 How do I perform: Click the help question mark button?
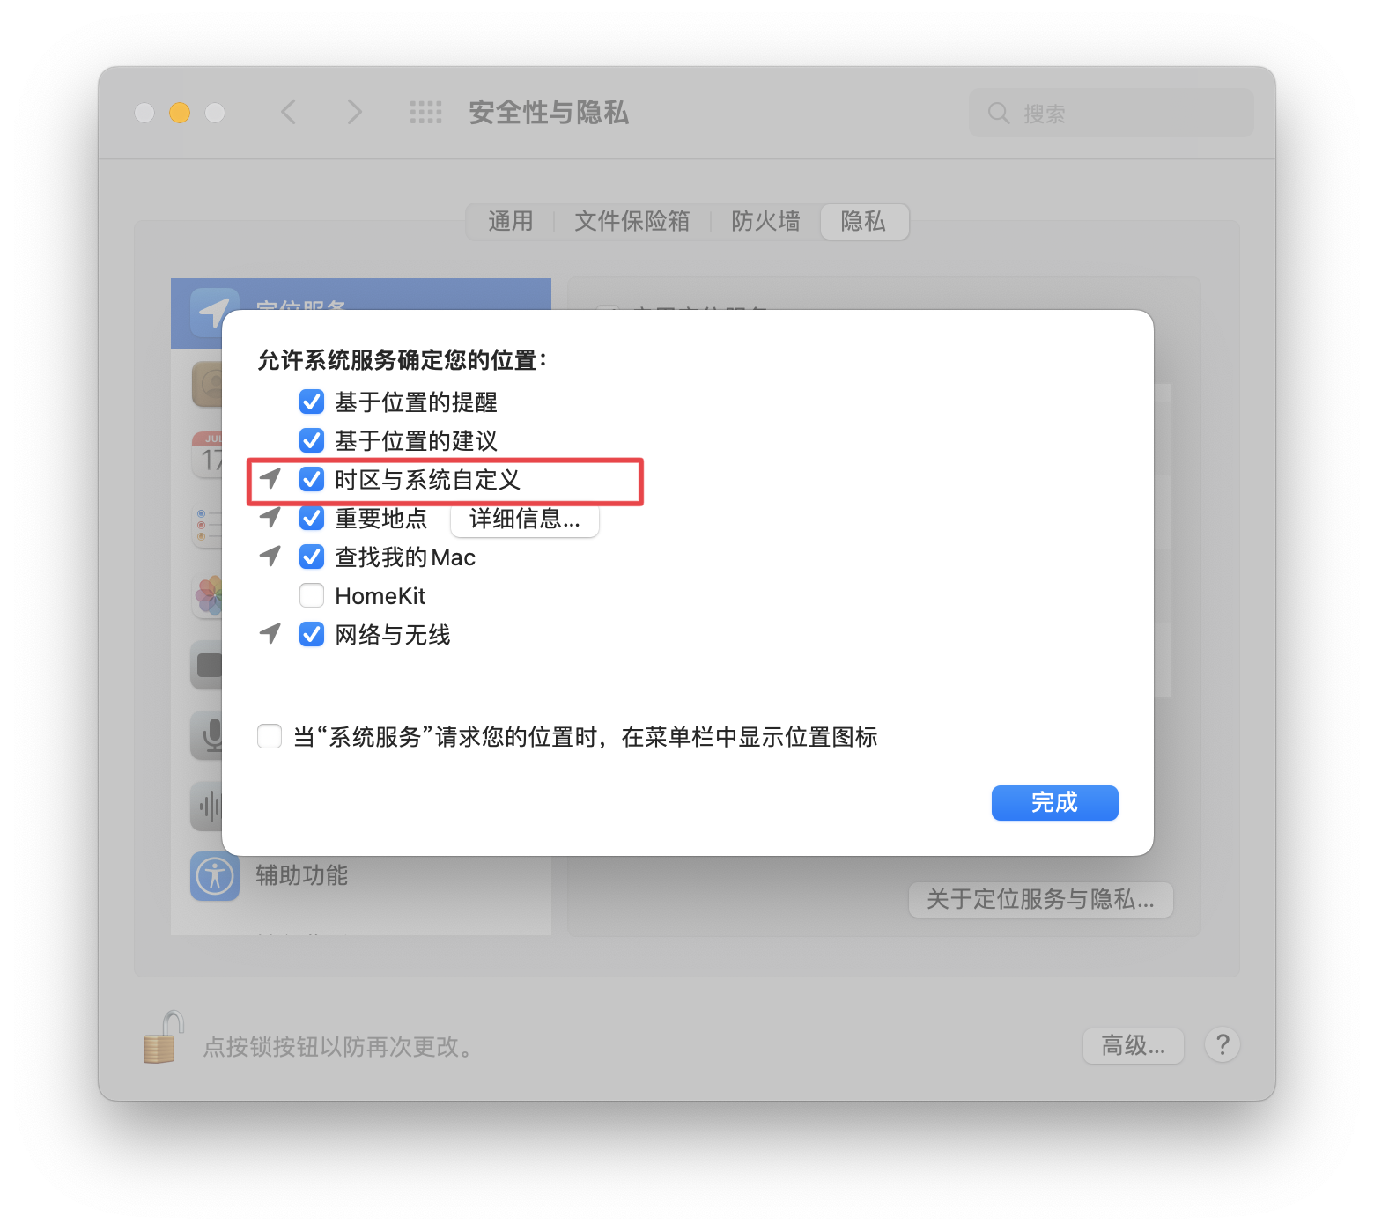coord(1223,1045)
